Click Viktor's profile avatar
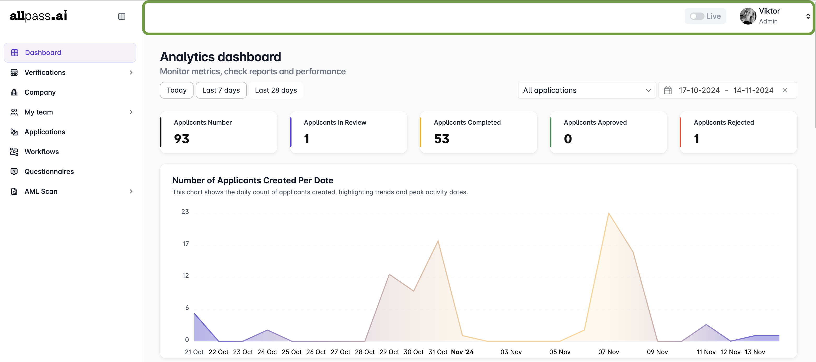Viewport: 816px width, 362px height. tap(748, 16)
